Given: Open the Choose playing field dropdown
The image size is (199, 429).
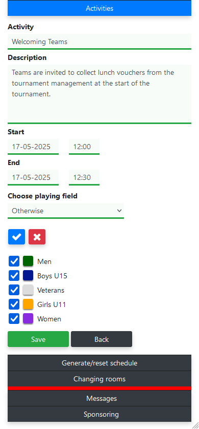Looking at the screenshot, I should pyautogui.click(x=66, y=211).
